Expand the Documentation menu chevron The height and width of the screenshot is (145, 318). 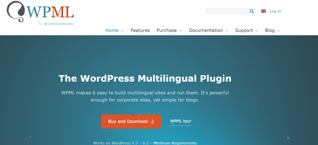point(227,31)
